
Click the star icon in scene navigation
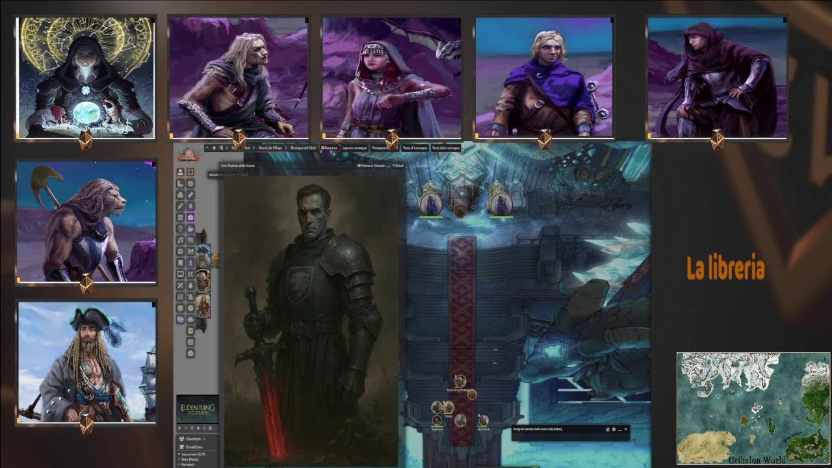coord(214,148)
